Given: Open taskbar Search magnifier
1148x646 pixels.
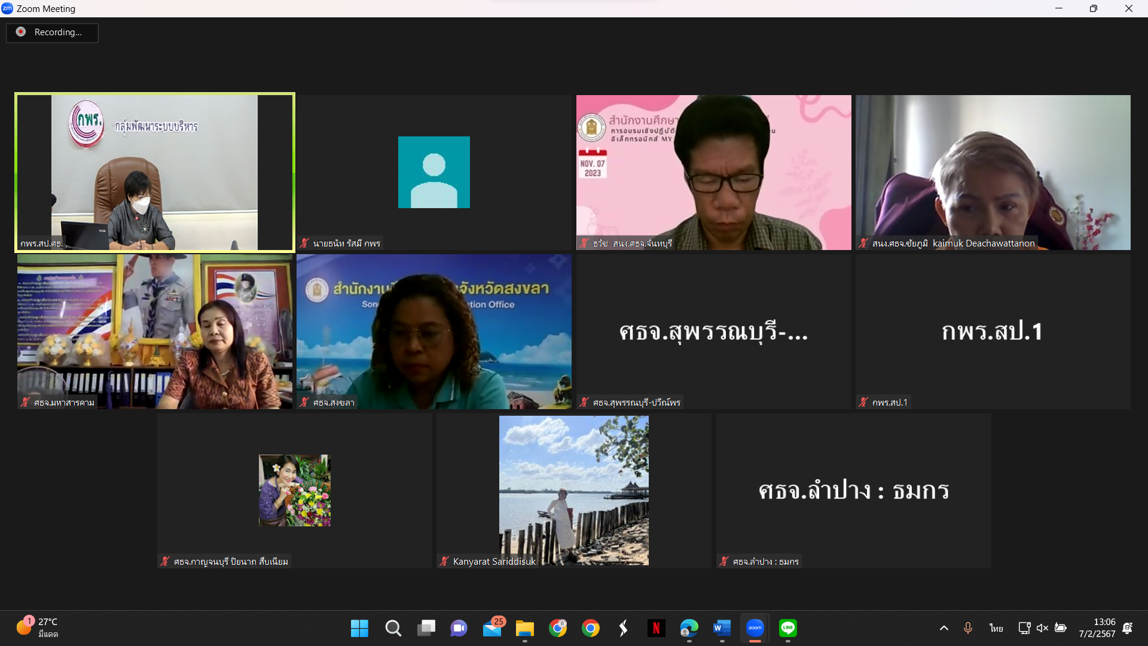Looking at the screenshot, I should 393,628.
